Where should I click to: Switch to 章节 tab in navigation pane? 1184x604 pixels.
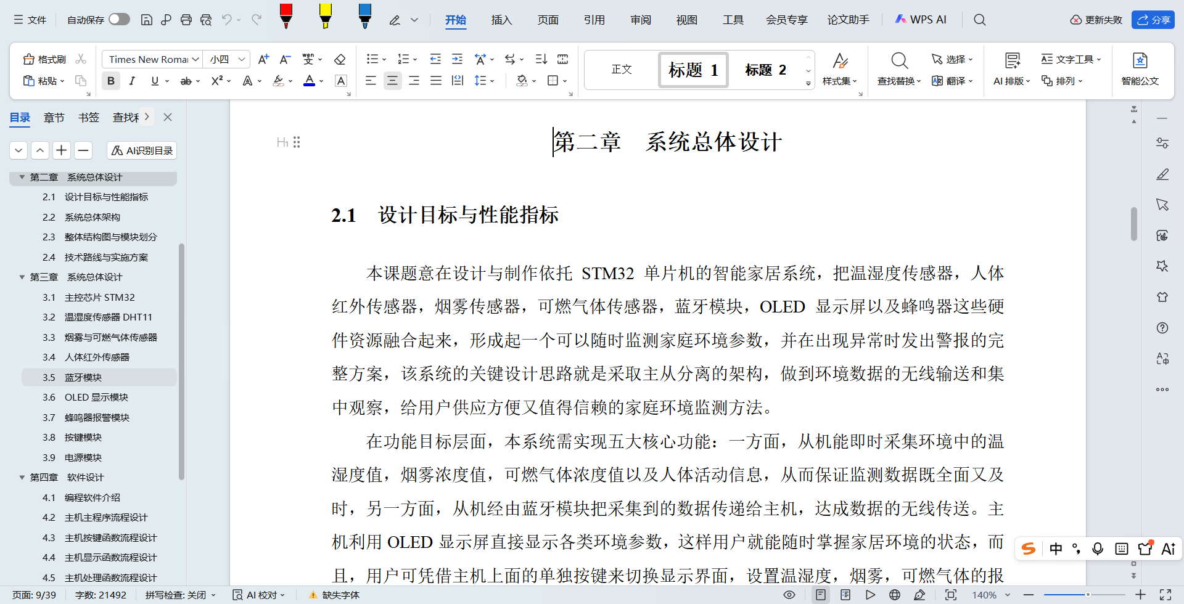click(54, 117)
